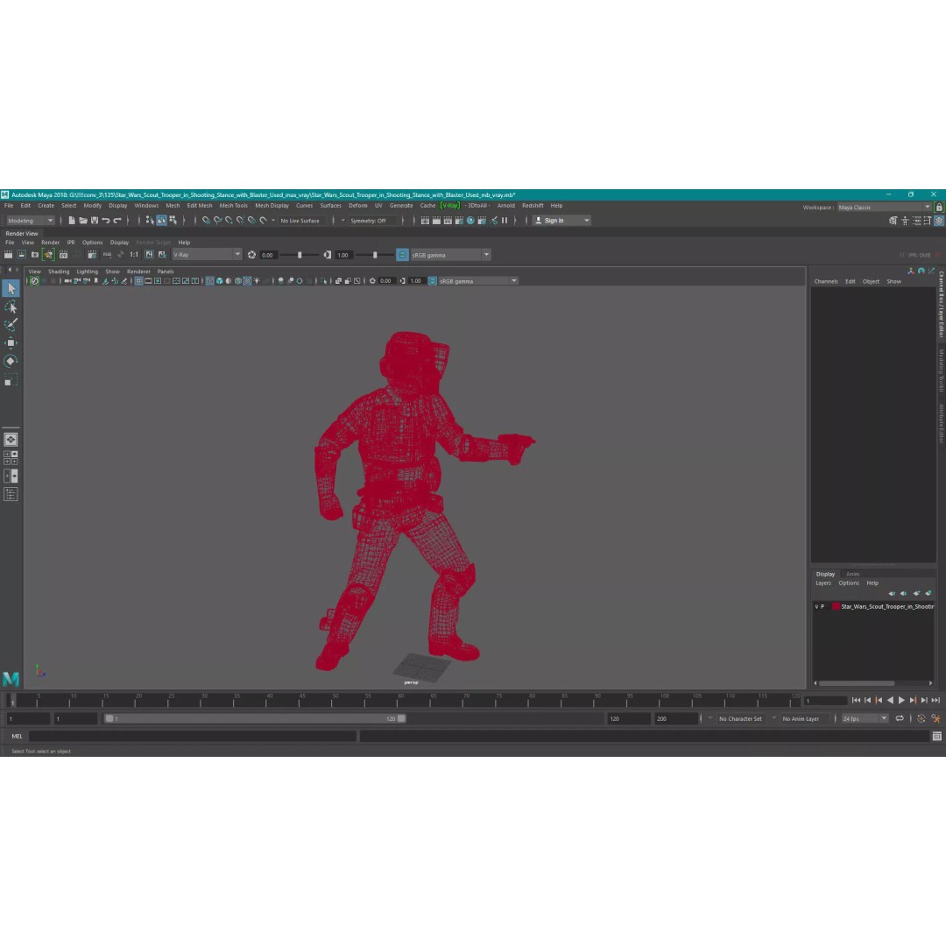
Task: Open the Channels menu in Channel Box
Action: [x=826, y=282]
